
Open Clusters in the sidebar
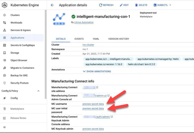pos(15,15)
